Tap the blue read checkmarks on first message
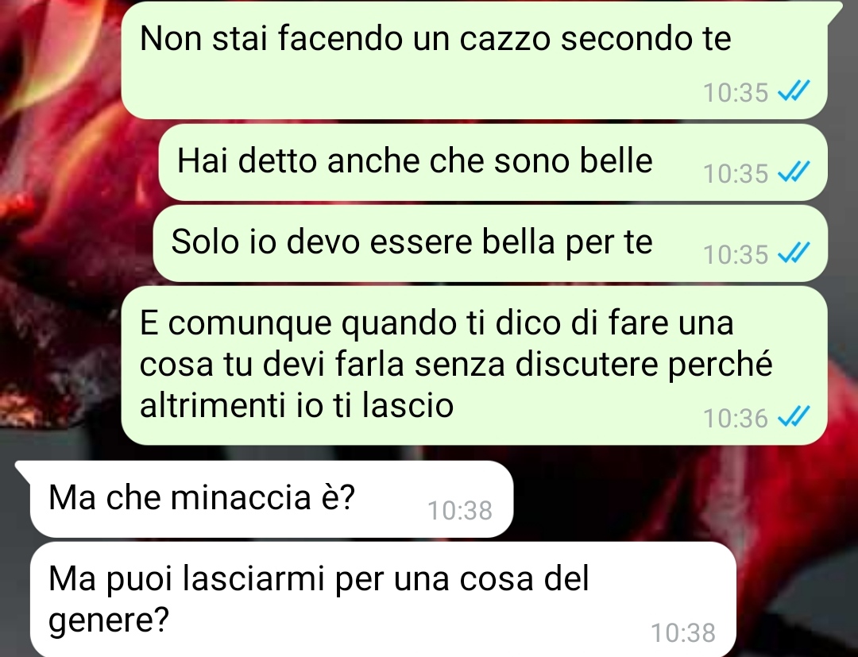The height and width of the screenshot is (657, 858). 794,91
